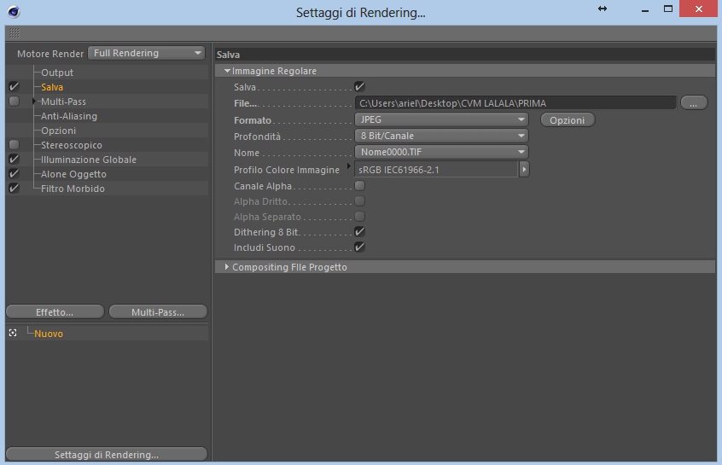
Task: Click the file browse ellipsis button
Action: tap(694, 102)
